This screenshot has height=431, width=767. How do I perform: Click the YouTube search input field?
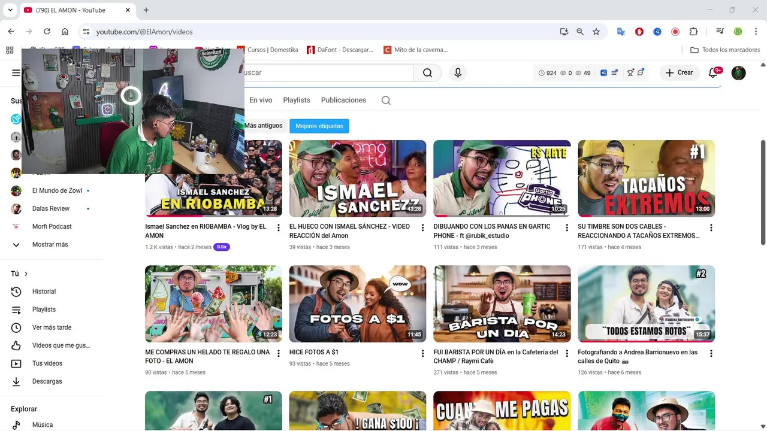pos(328,72)
